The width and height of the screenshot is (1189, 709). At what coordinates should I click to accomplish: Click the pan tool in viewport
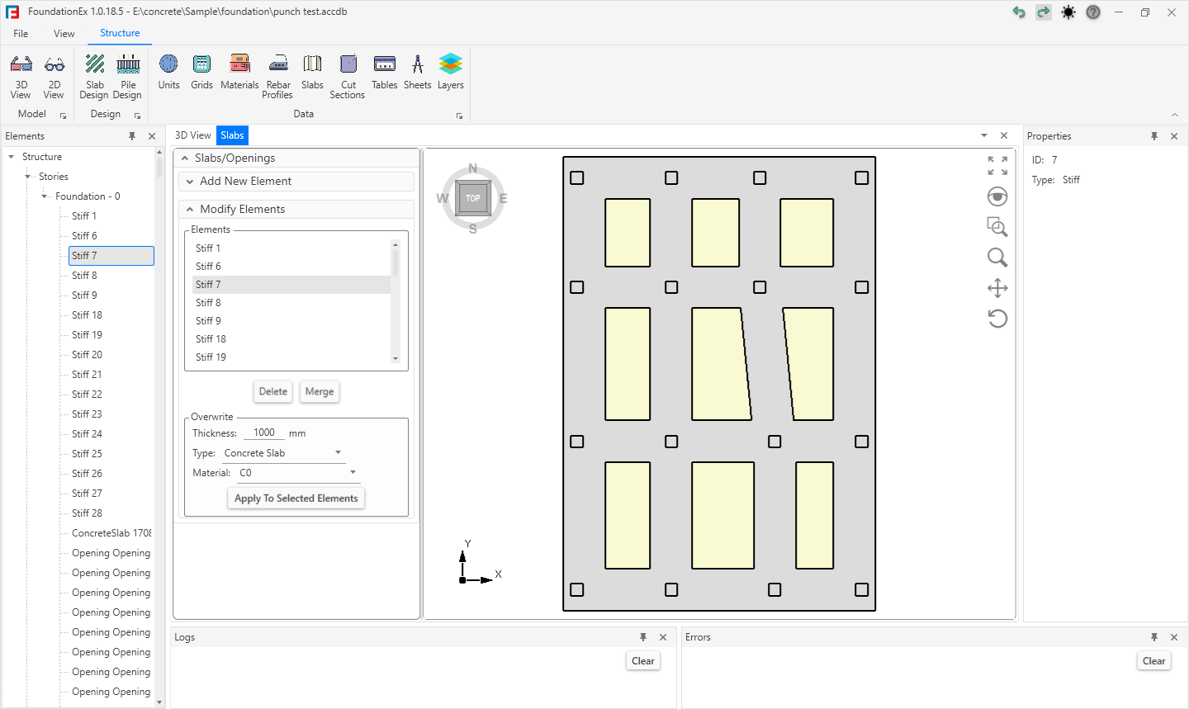[997, 288]
